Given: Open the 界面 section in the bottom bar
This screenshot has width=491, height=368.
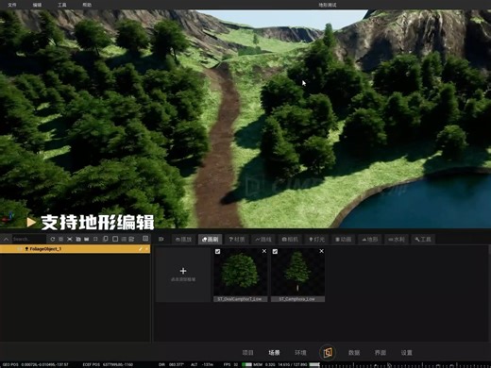Looking at the screenshot, I should click(381, 353).
